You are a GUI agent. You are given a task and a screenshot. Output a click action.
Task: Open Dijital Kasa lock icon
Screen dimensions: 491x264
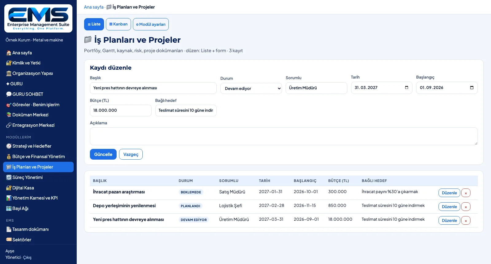pyautogui.click(x=9, y=188)
